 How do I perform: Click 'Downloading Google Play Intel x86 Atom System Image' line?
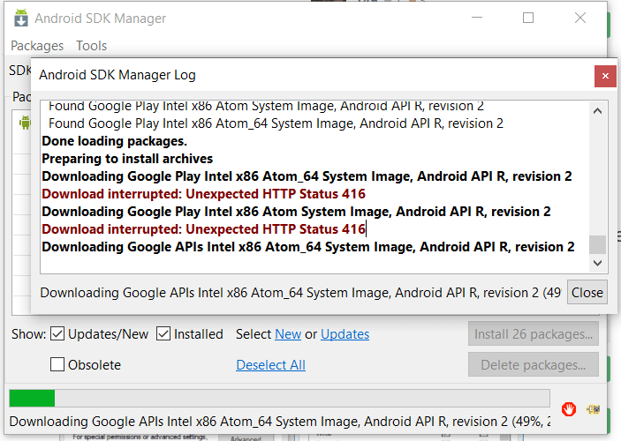point(296,212)
